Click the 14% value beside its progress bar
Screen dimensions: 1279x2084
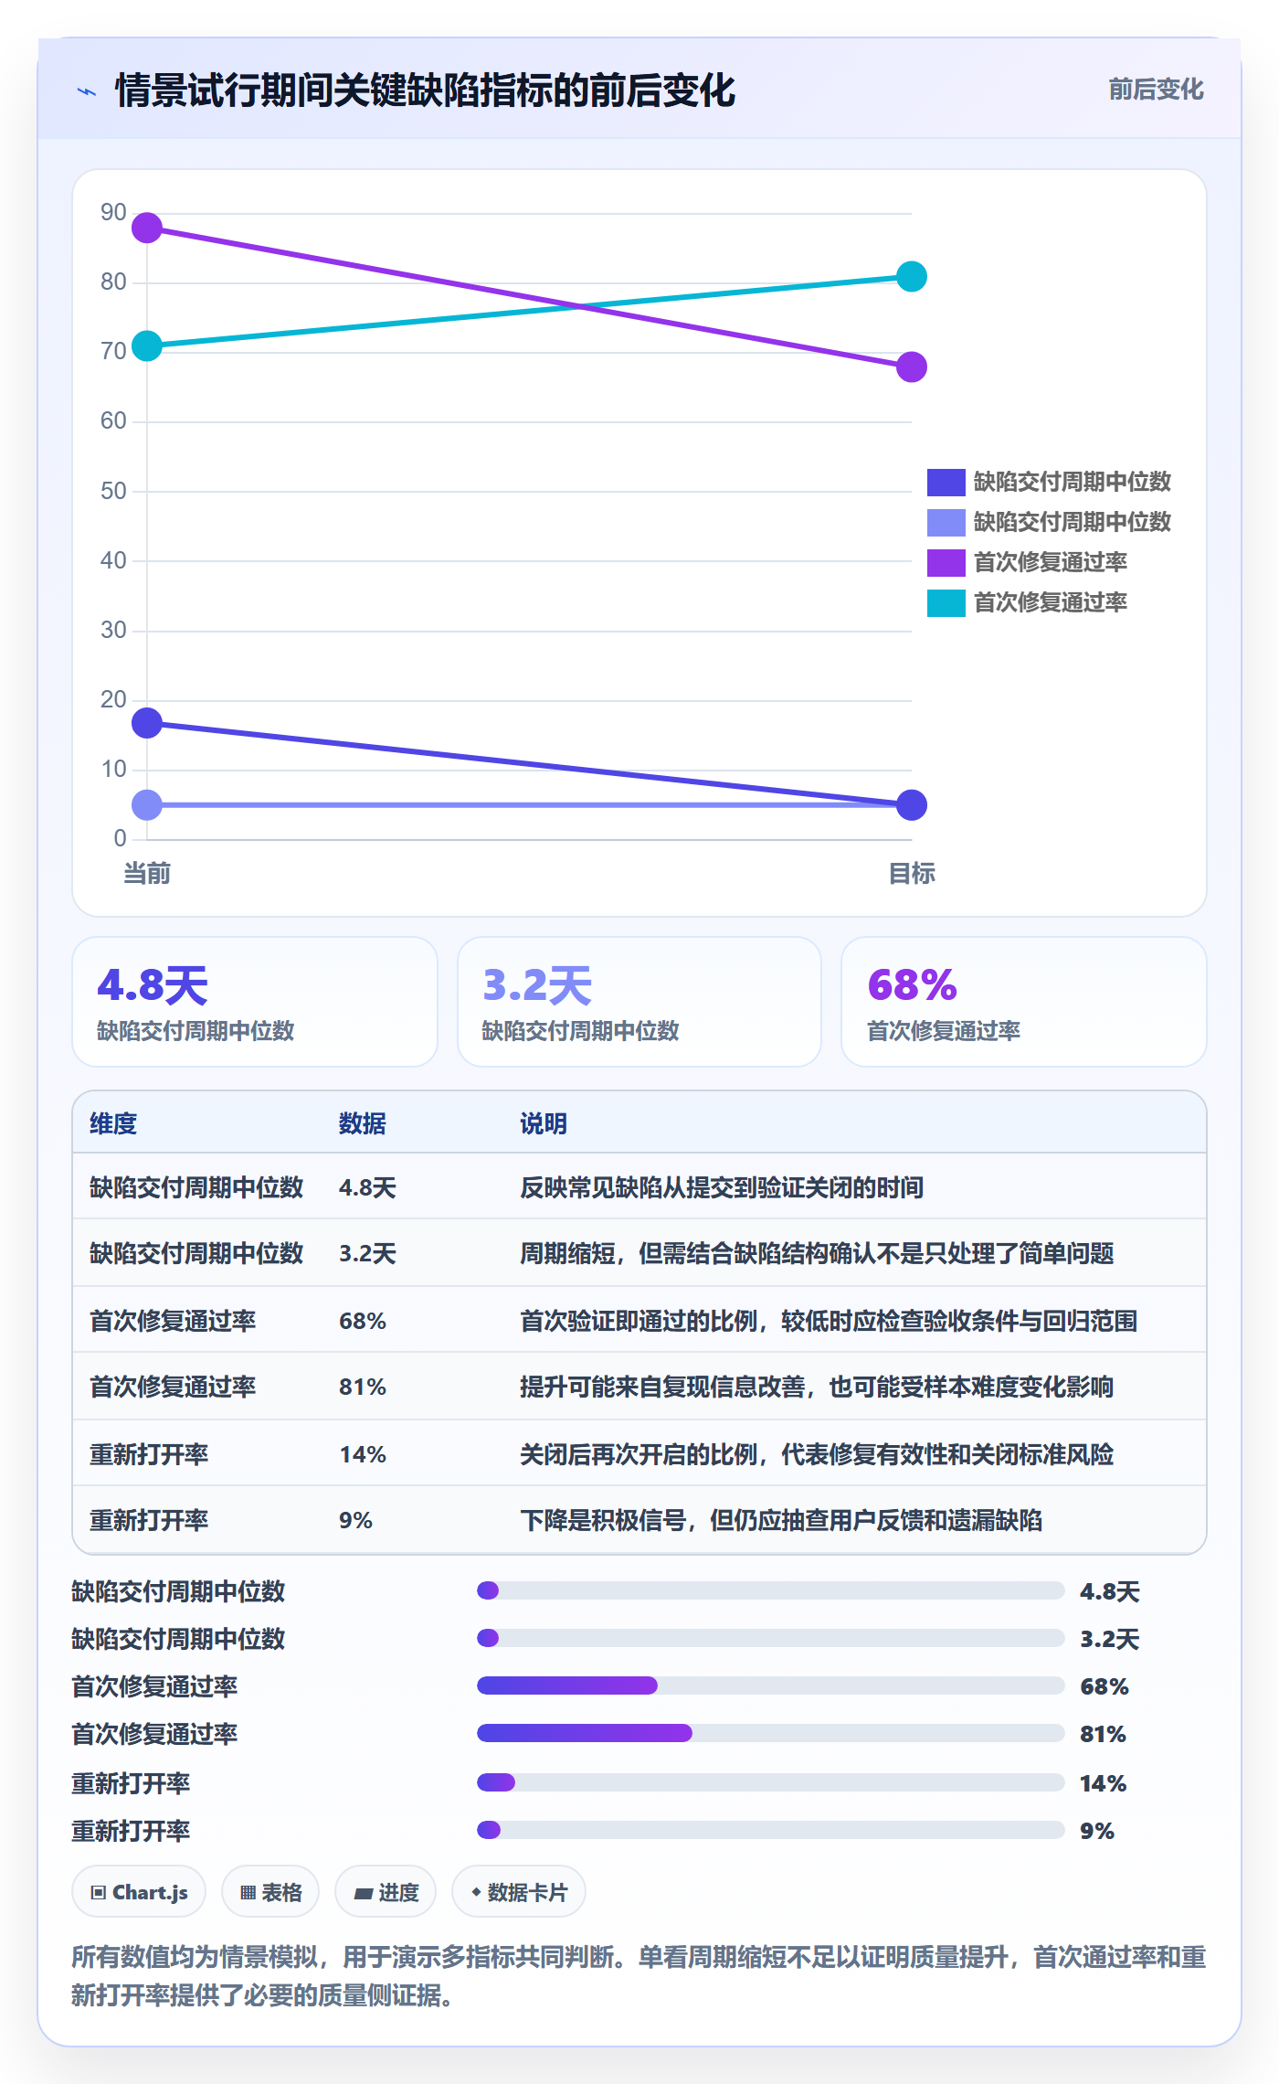(x=1103, y=1783)
